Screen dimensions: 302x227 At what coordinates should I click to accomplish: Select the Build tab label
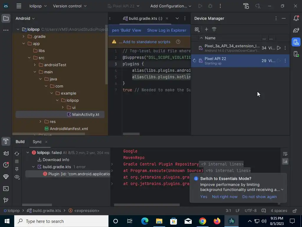[20, 142]
